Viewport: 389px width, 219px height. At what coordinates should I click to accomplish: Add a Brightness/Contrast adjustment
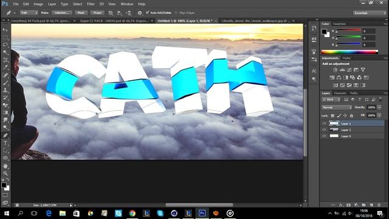point(335,70)
